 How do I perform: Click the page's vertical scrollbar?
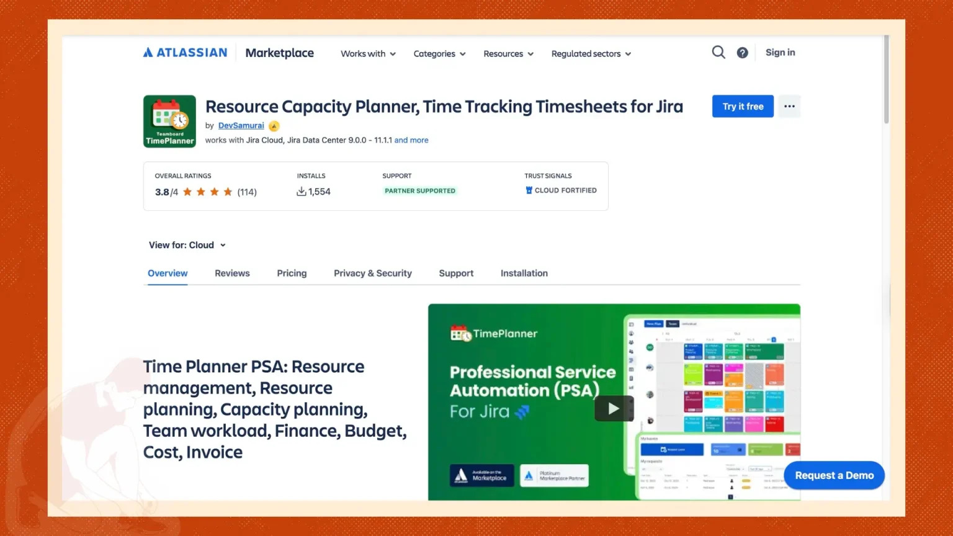pyautogui.click(x=886, y=79)
